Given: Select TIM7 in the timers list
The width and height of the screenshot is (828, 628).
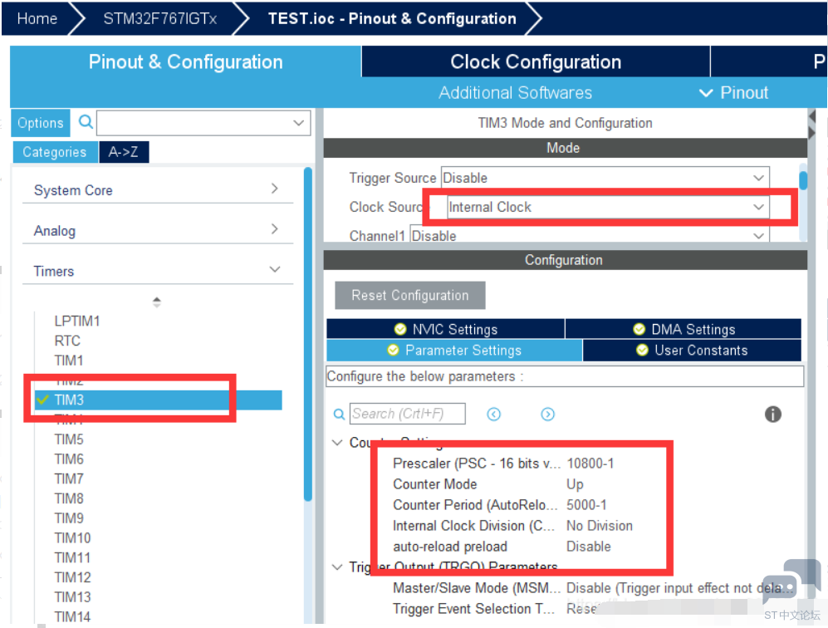Looking at the screenshot, I should pos(69,478).
